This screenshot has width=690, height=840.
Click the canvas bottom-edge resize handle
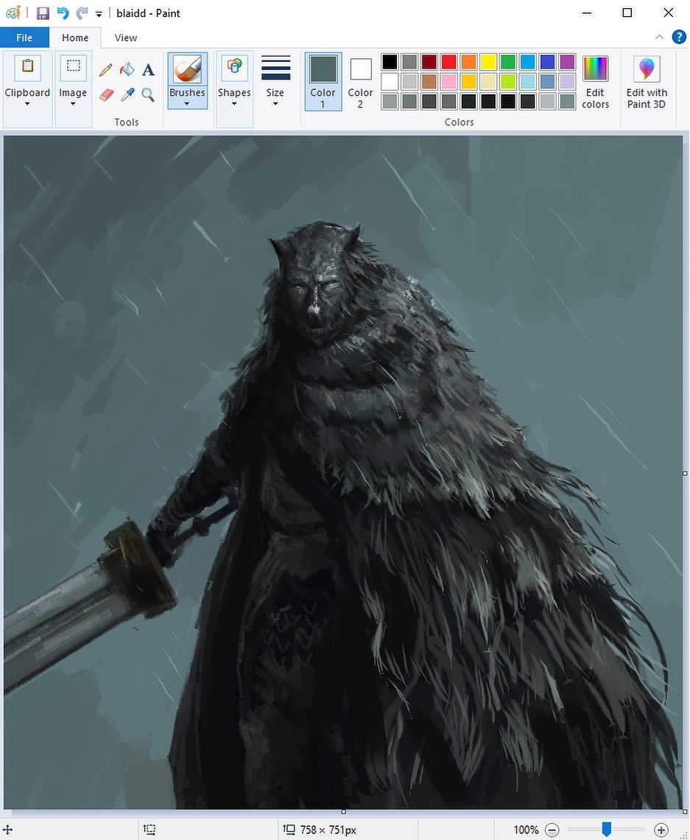(343, 812)
